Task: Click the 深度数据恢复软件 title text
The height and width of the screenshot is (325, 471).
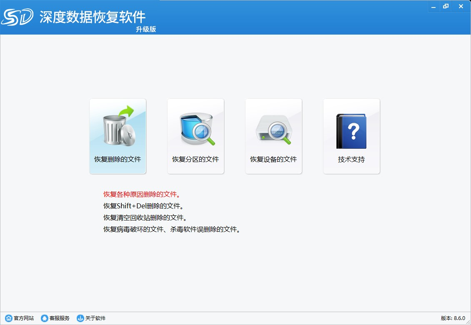Action: 93,17
